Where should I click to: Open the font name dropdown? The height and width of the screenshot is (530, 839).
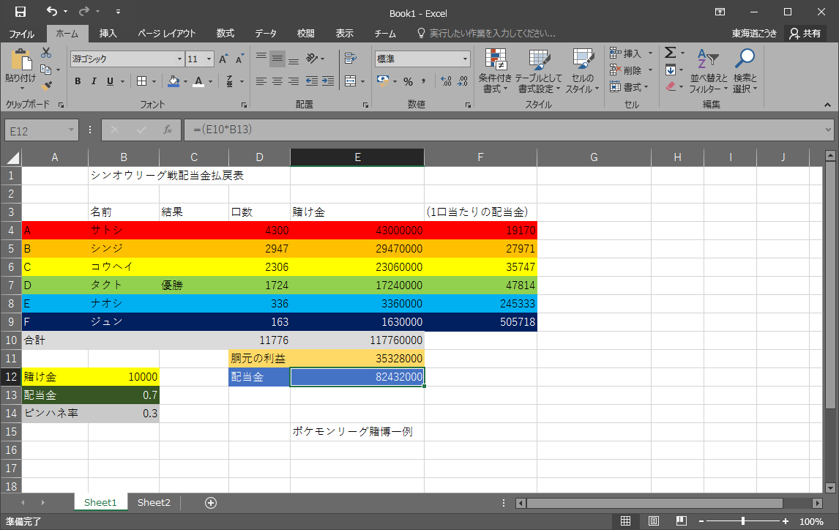point(180,59)
